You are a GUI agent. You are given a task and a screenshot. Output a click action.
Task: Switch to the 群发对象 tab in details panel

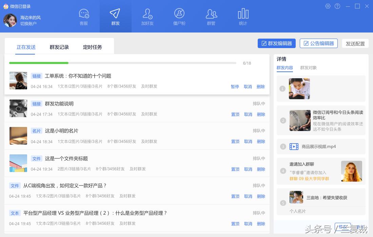click(308, 68)
